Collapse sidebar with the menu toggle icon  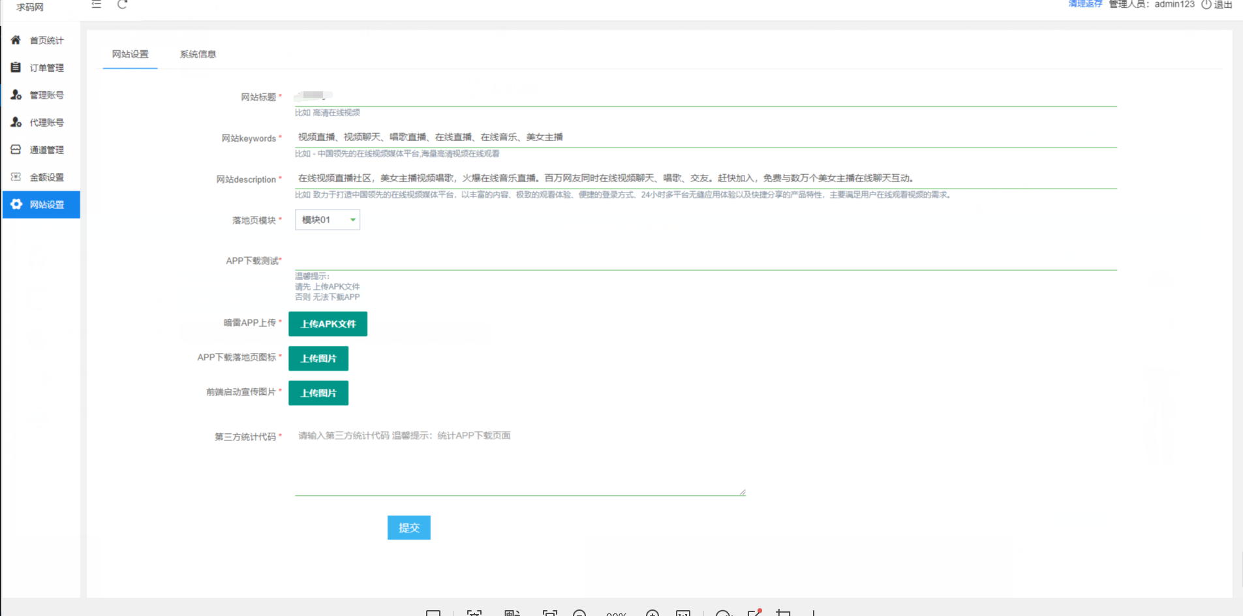[x=97, y=5]
